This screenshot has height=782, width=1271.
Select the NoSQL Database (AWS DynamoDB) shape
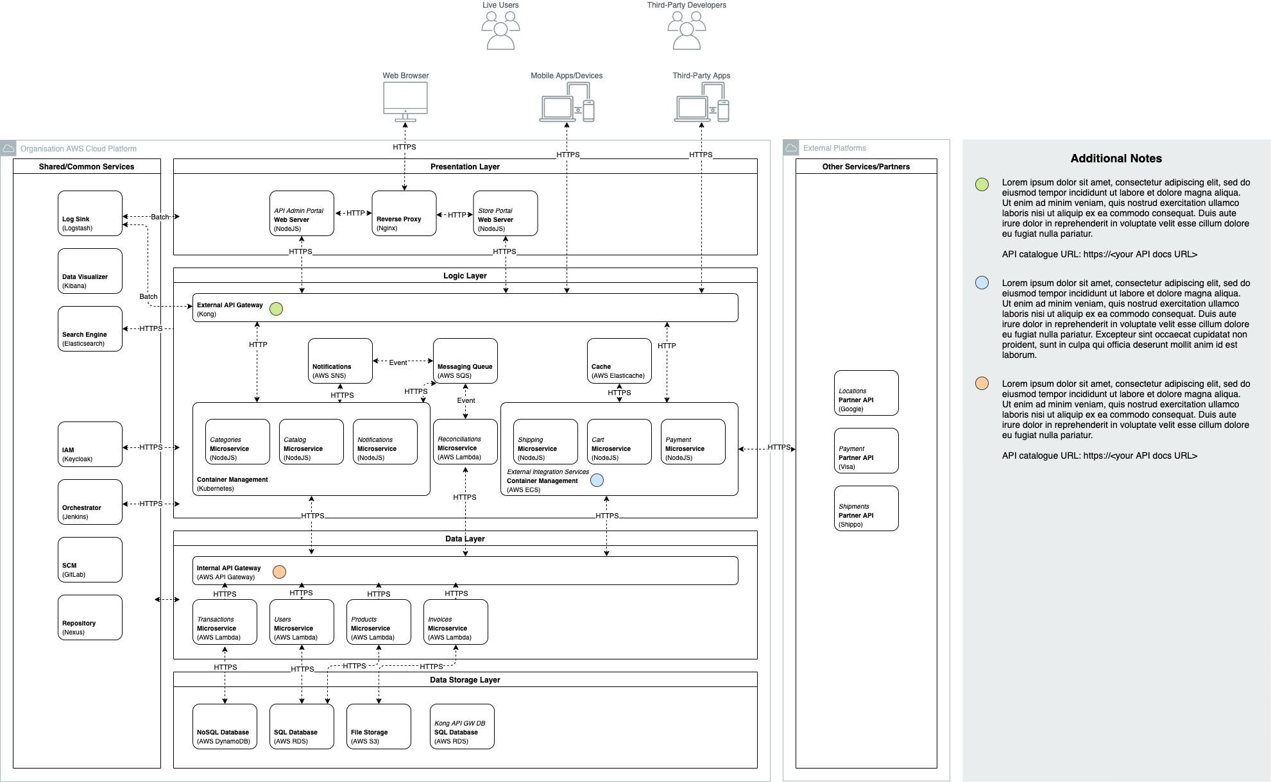[224, 727]
